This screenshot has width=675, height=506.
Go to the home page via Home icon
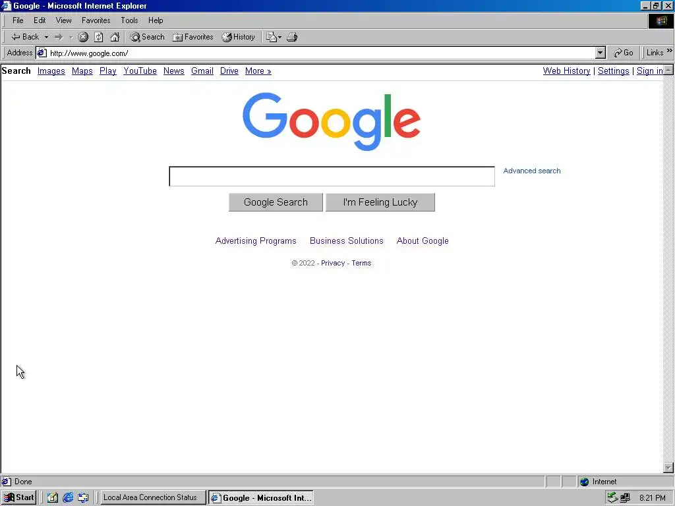pos(115,37)
